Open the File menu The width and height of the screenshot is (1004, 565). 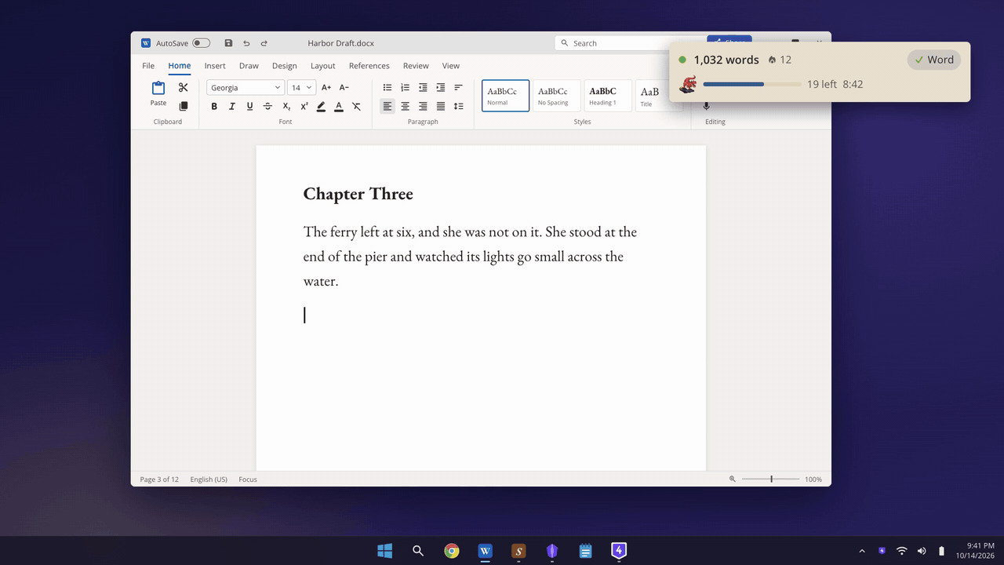coord(148,66)
